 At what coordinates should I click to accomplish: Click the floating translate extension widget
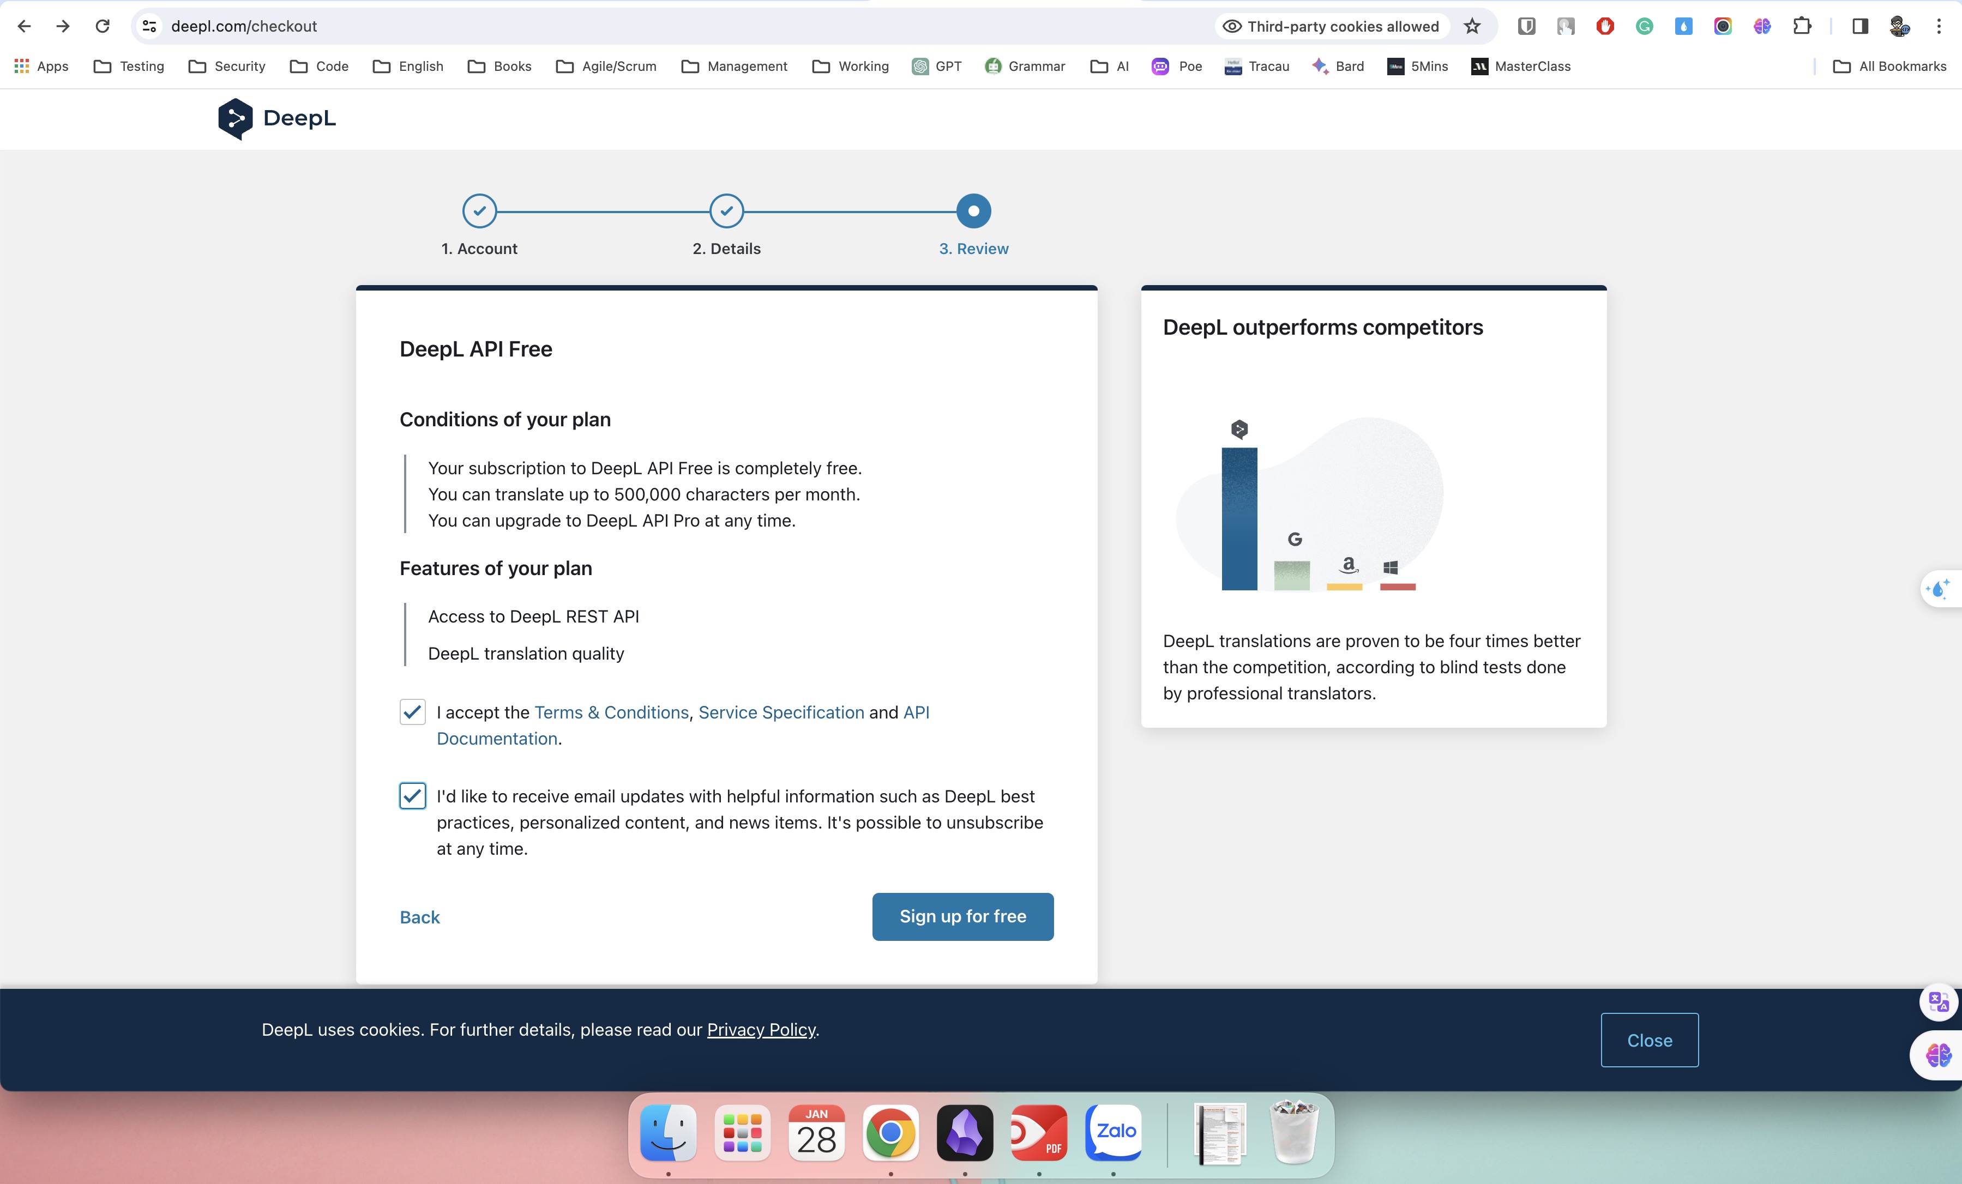tap(1938, 1002)
